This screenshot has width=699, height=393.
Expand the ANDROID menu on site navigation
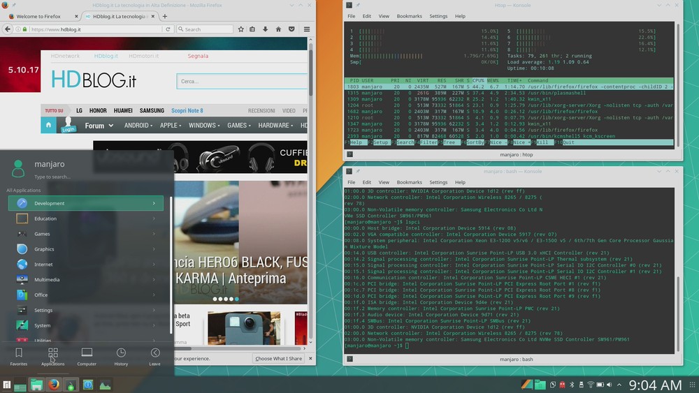pos(139,126)
